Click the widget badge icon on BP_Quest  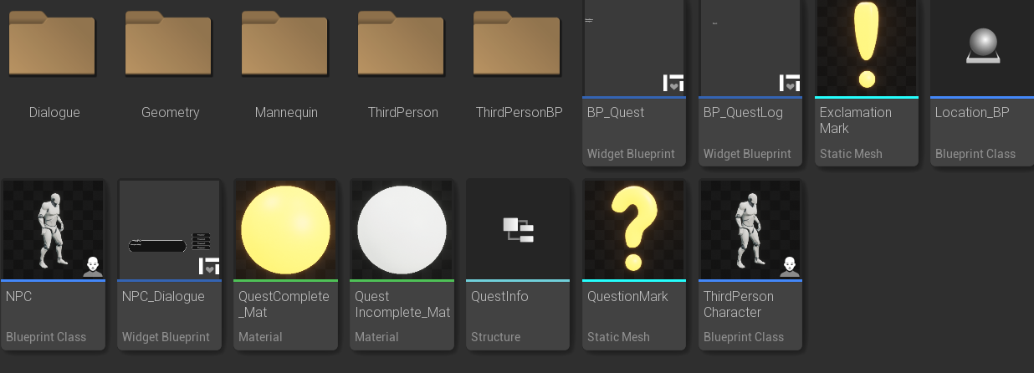coord(673,83)
